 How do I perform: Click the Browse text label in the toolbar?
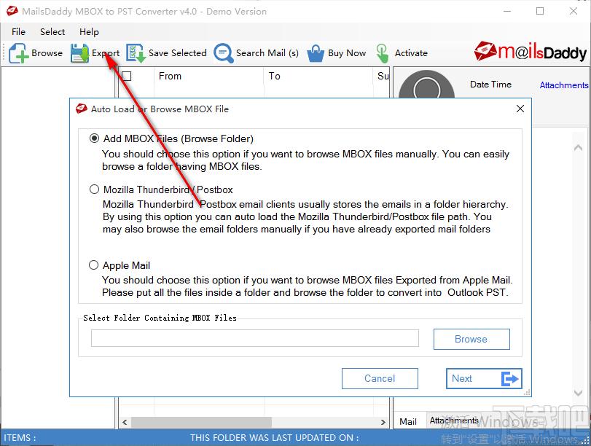click(47, 53)
